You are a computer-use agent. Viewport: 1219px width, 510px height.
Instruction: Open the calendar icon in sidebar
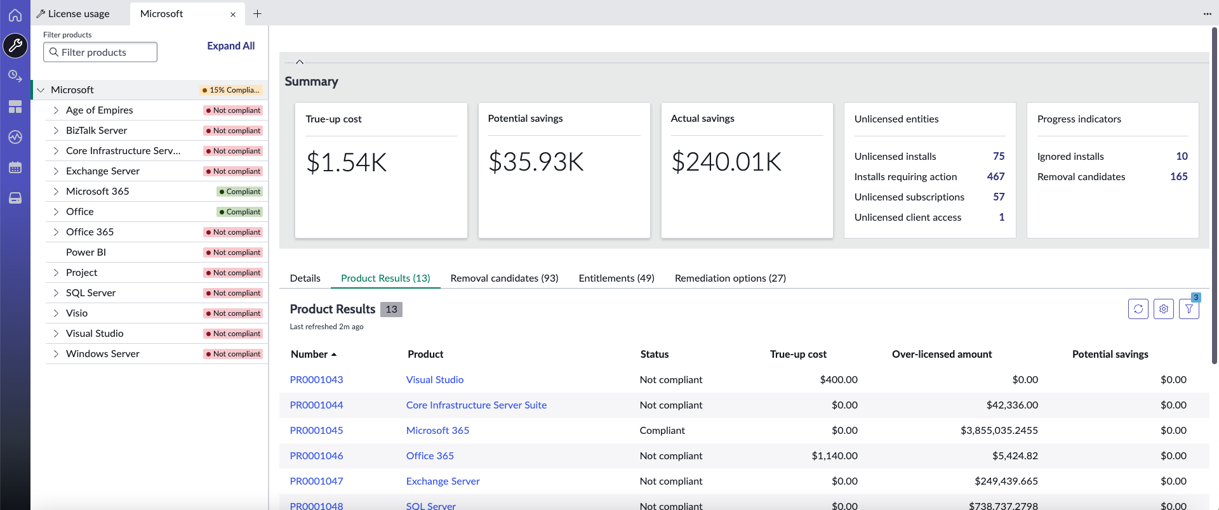[x=15, y=167]
